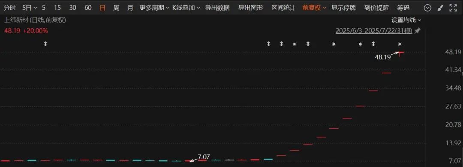463x167 pixels.
Task: Toggle 显示停牌 option
Action: pyautogui.click(x=343, y=8)
